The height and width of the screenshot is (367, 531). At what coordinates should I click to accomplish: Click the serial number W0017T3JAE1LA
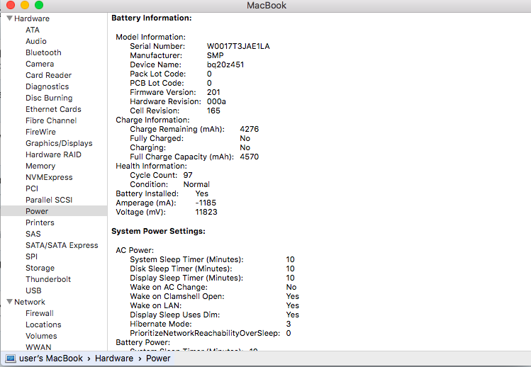[238, 46]
